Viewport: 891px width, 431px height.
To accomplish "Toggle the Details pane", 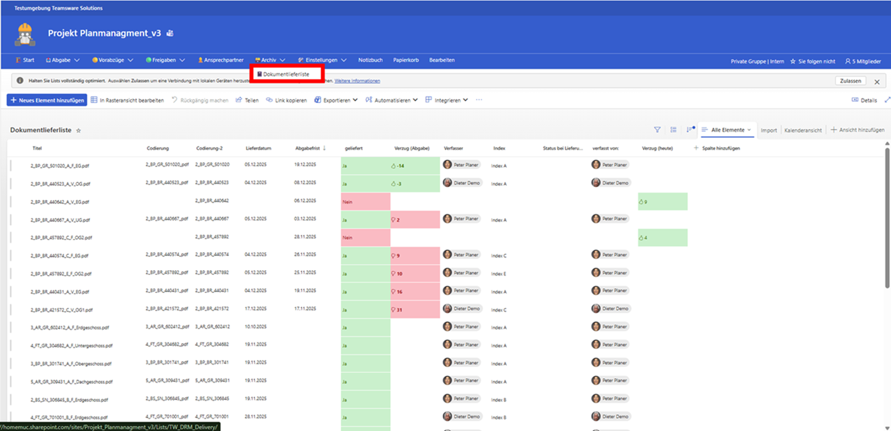I will (864, 100).
